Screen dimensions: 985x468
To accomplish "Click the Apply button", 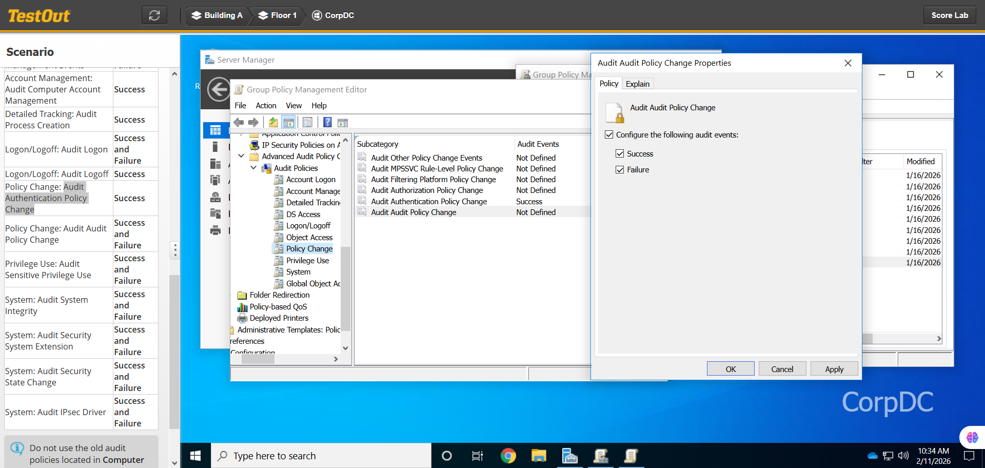I will [x=834, y=369].
